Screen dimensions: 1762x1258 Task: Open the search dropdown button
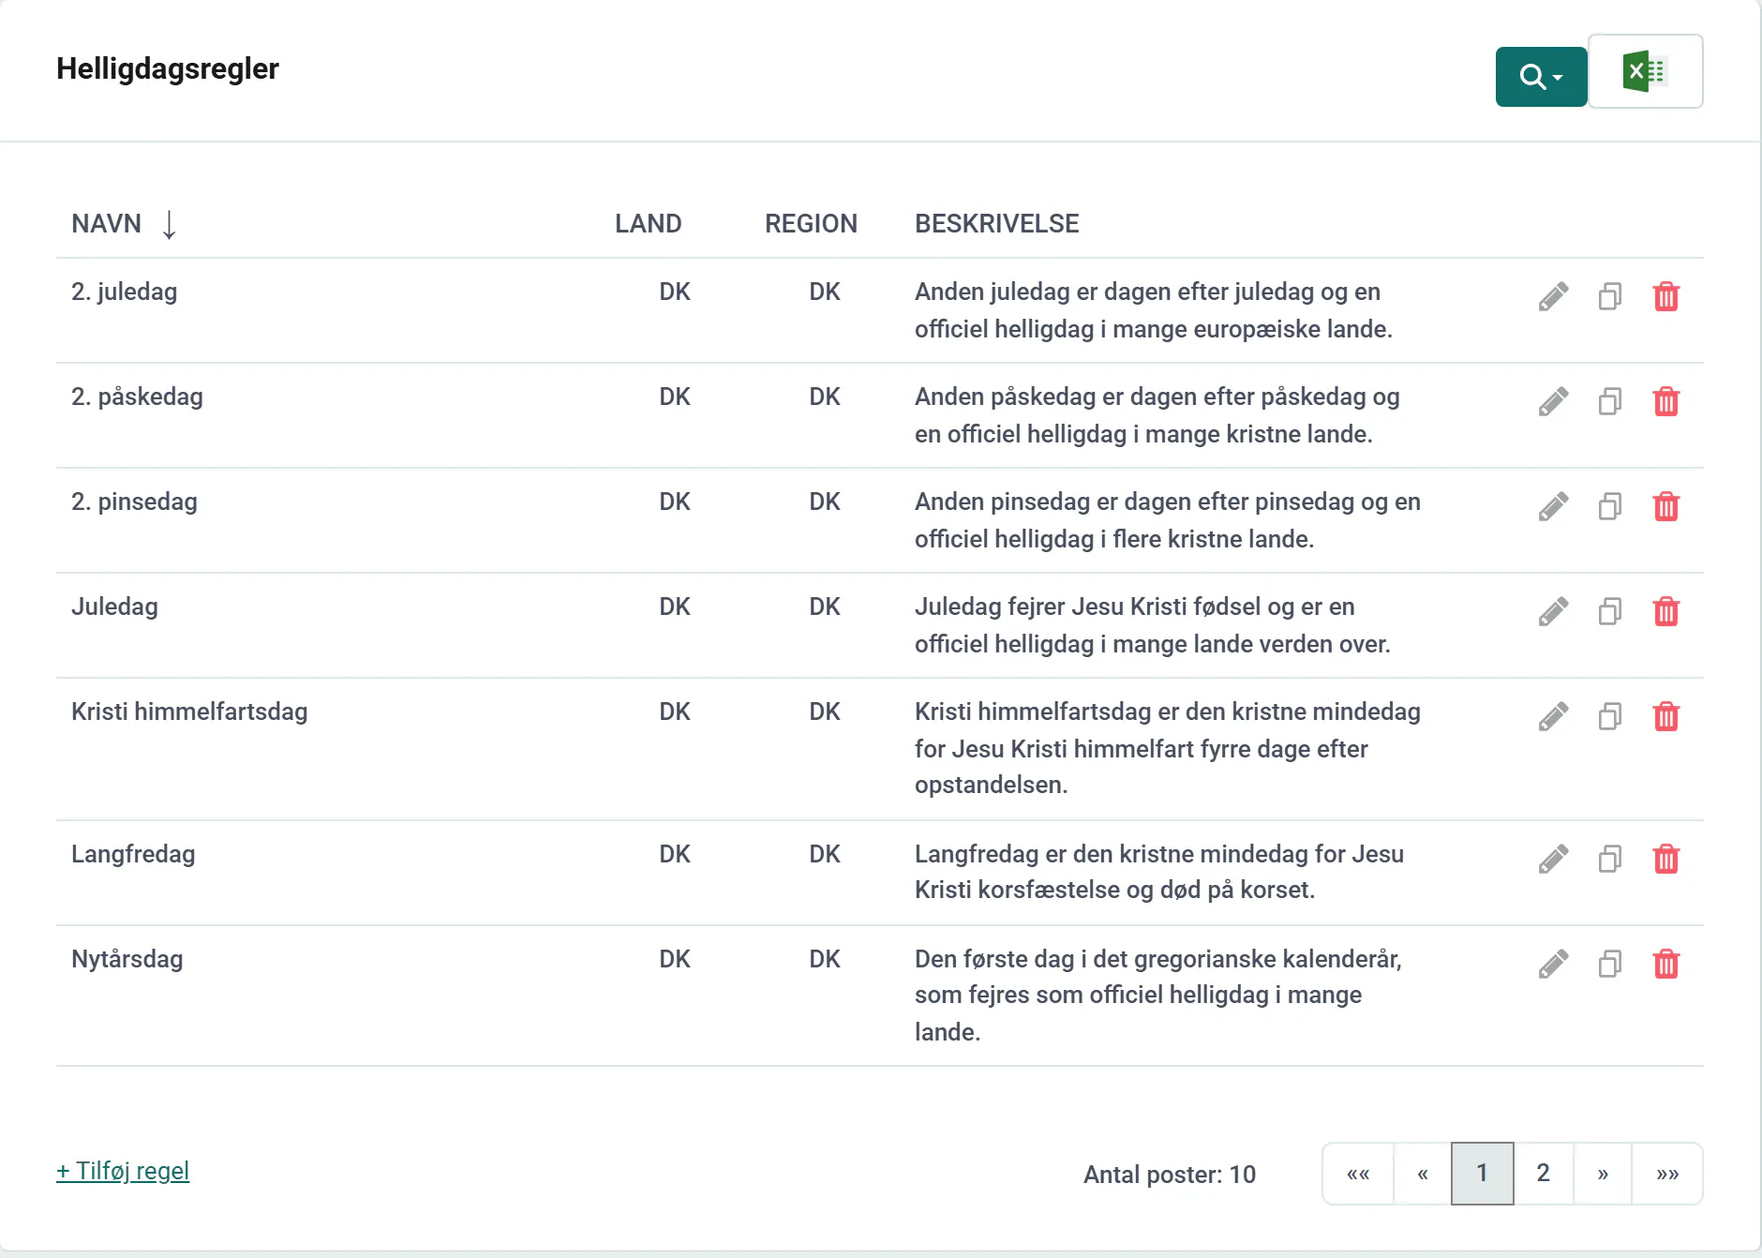[1541, 76]
